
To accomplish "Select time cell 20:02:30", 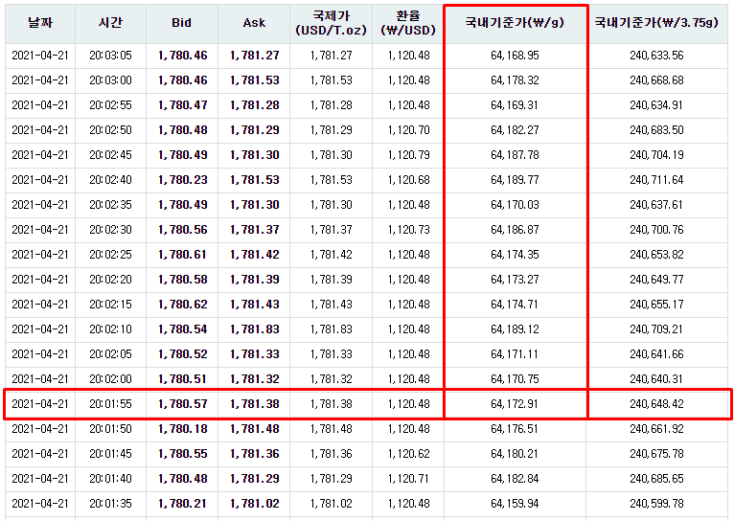I will click(x=110, y=230).
